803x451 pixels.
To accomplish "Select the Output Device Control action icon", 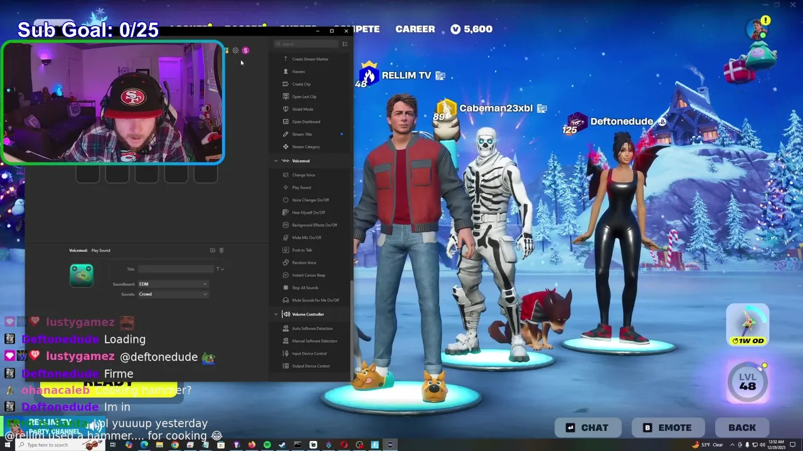I will click(285, 366).
